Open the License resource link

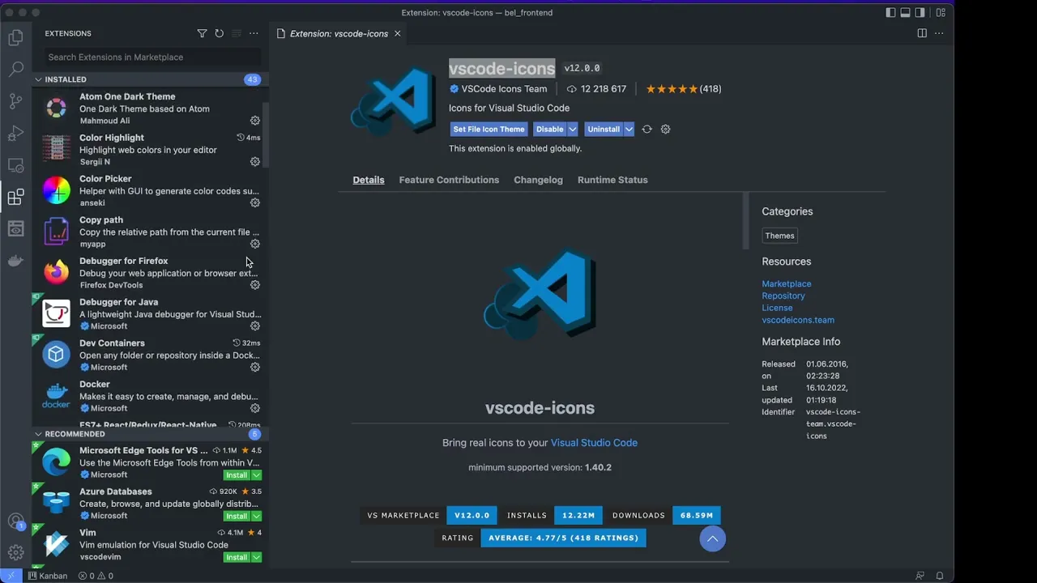[x=777, y=308]
